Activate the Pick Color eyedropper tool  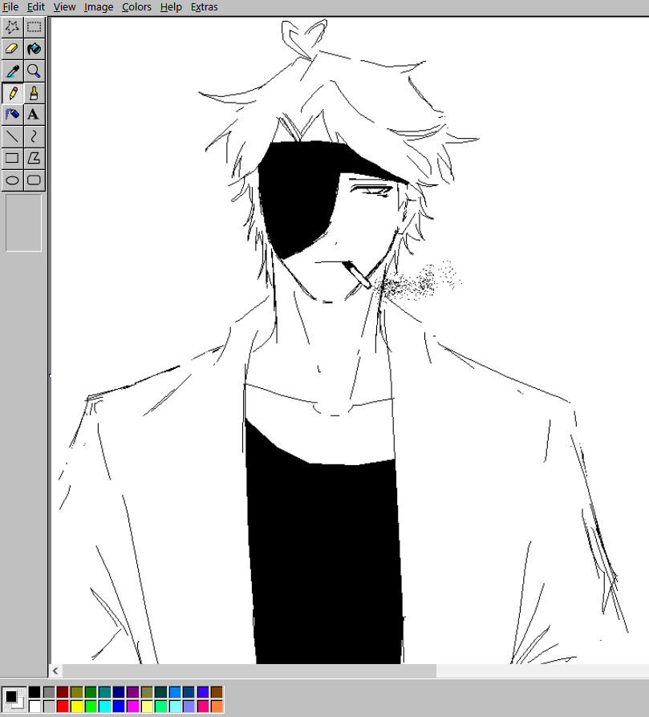pos(12,71)
